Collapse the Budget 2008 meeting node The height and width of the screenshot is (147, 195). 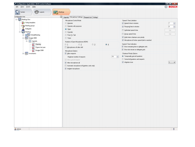(x=23, y=38)
